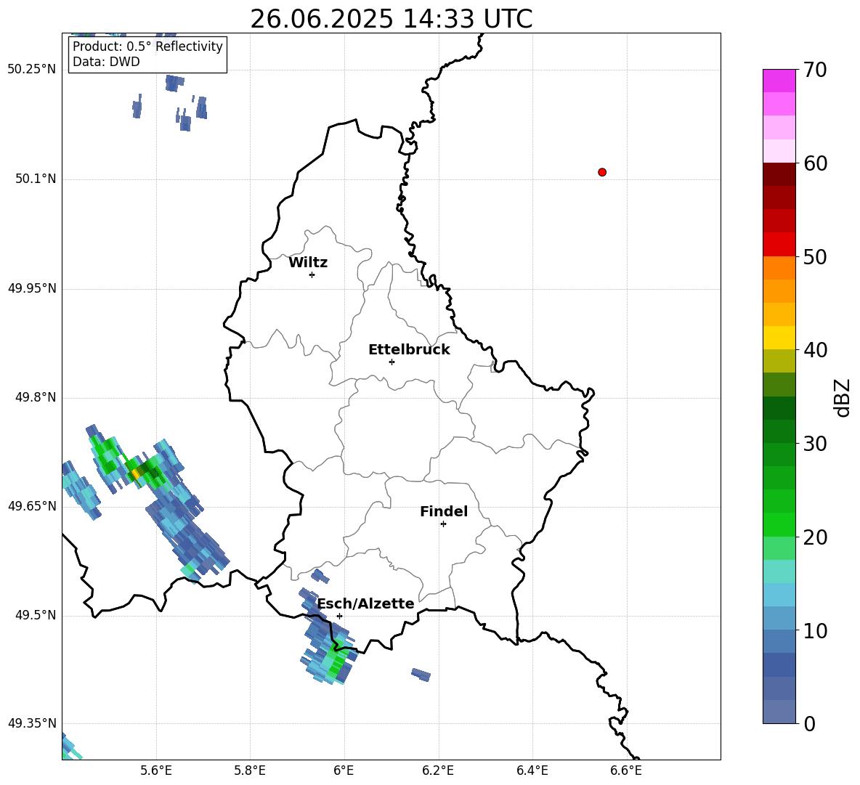Click the 'Product: 0.5° Reflectivity' legend text
Viewport: 860px width, 785px height.
click(147, 46)
